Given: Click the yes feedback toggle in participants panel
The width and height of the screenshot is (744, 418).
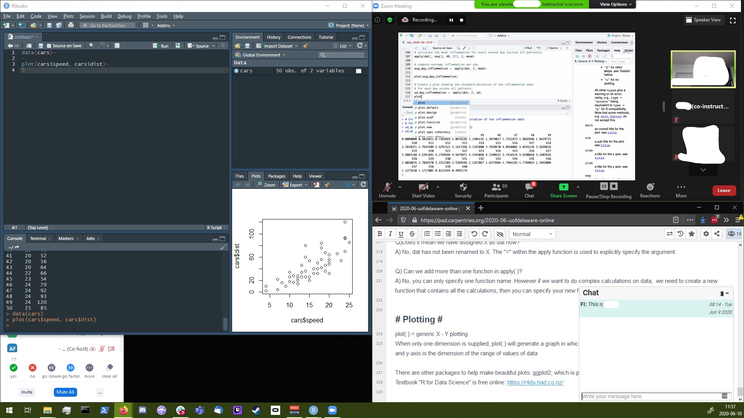Looking at the screenshot, I should pos(13,368).
